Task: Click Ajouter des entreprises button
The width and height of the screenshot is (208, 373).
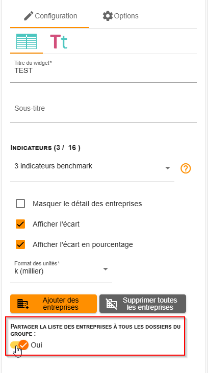Action: 54,304
